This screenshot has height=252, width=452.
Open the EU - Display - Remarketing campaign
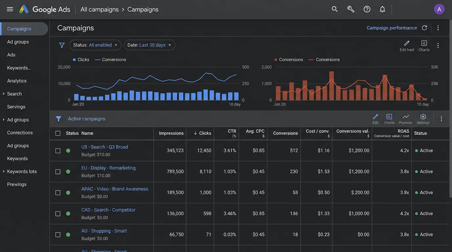(108, 168)
